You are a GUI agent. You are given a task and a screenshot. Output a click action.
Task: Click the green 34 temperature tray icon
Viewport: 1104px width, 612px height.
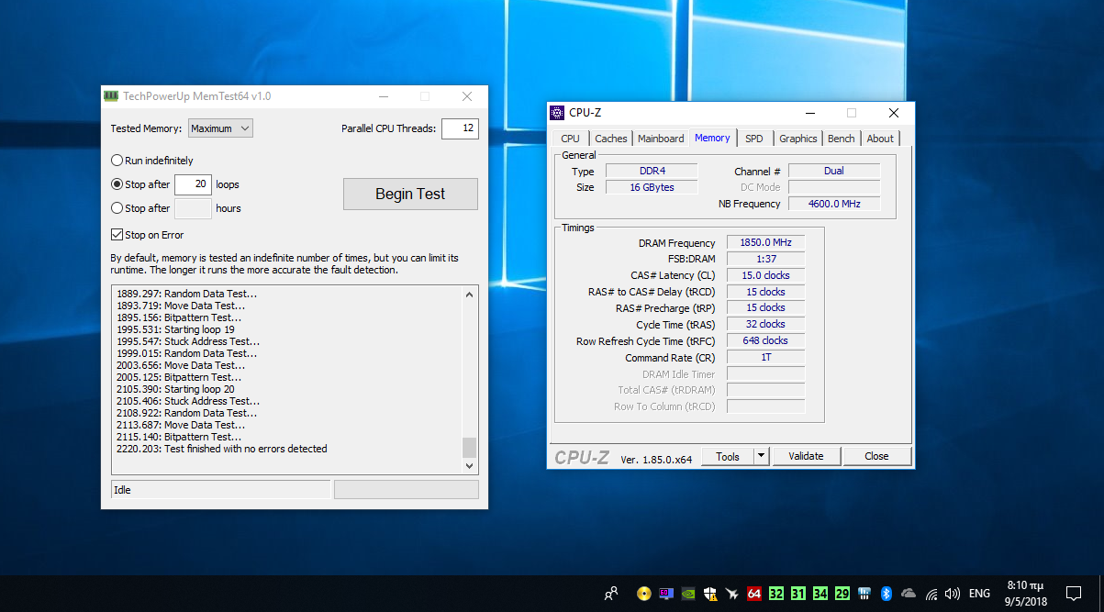[x=820, y=593]
